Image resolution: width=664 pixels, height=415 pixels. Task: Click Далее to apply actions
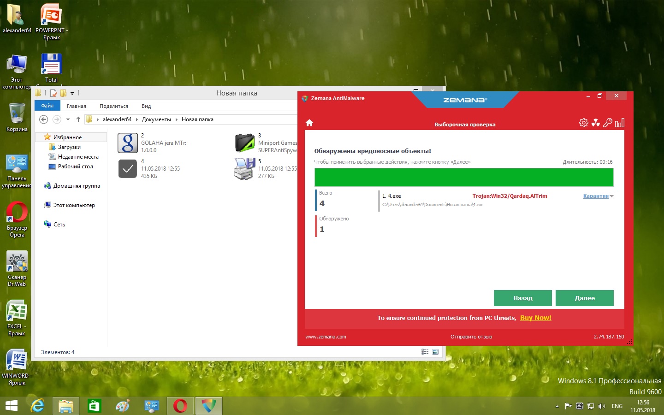pyautogui.click(x=585, y=298)
